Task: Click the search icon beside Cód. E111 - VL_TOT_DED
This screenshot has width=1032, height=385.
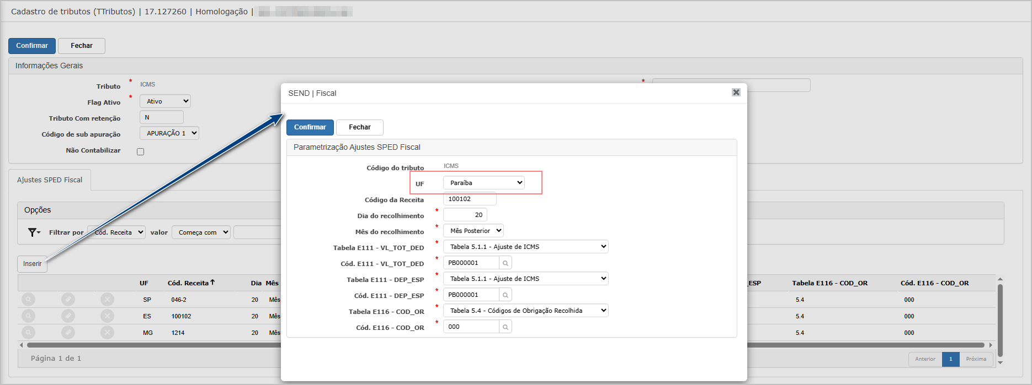Action: (x=506, y=263)
